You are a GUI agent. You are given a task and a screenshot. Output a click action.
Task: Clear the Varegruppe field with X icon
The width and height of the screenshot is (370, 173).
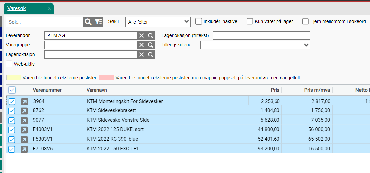point(142,45)
